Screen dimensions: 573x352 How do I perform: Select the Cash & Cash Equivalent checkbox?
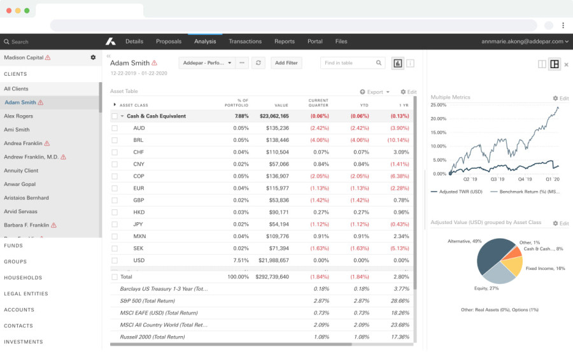pos(115,116)
